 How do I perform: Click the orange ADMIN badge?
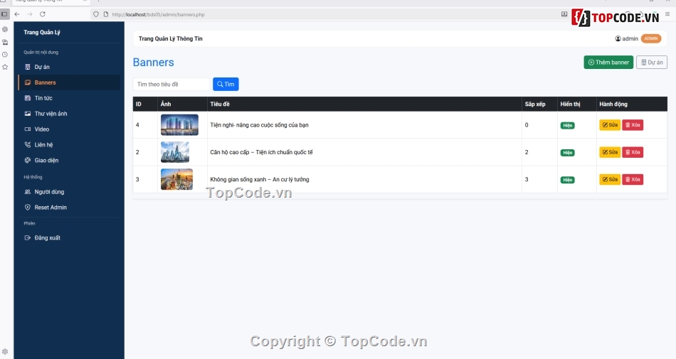(651, 38)
